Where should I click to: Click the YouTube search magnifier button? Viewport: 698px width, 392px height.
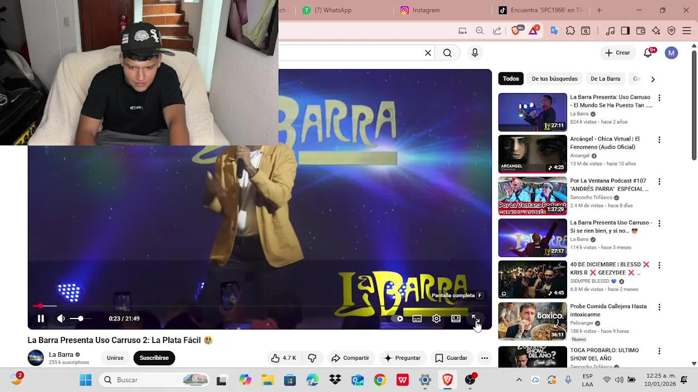click(x=447, y=53)
